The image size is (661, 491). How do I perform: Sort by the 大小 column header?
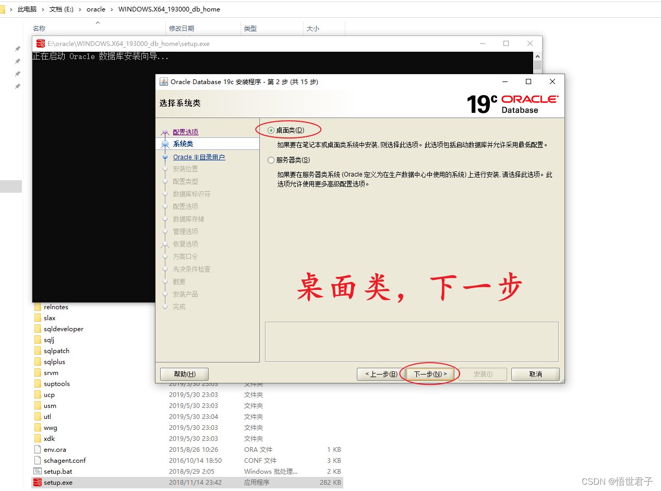[313, 29]
